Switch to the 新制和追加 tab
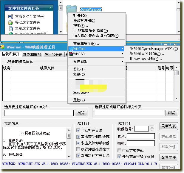This screenshot has width=184, height=173. [32, 55]
